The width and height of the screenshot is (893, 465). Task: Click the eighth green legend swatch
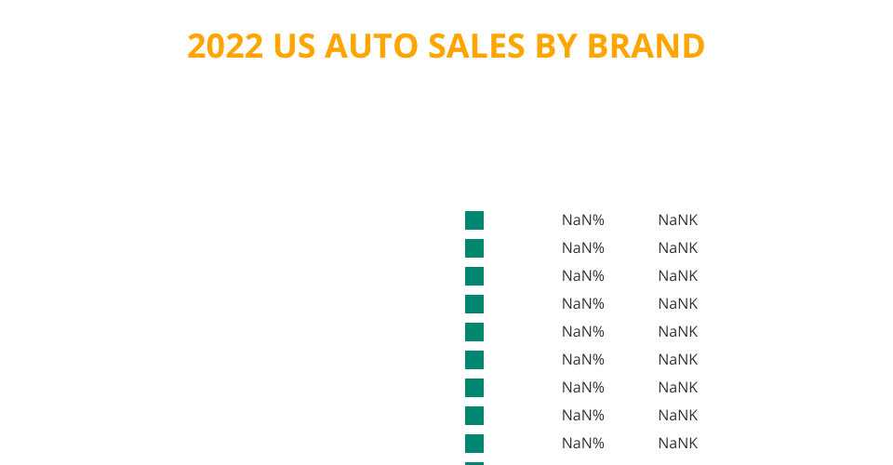click(x=474, y=416)
